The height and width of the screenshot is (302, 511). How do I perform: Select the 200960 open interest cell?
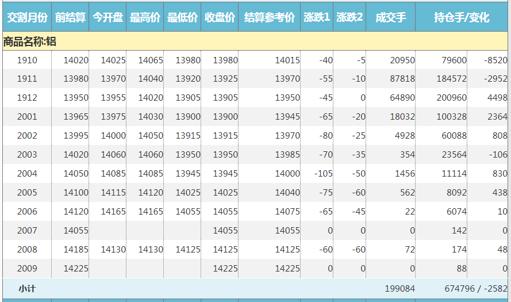(451, 98)
